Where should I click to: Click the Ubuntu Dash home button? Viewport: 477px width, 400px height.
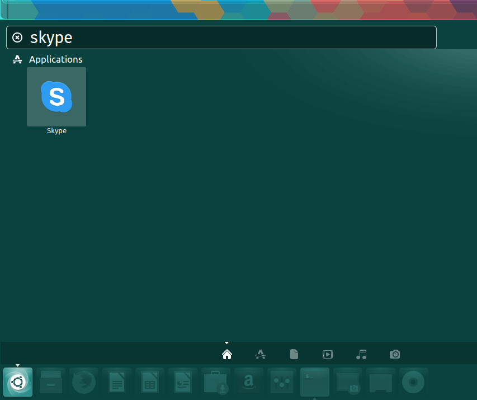click(x=18, y=382)
